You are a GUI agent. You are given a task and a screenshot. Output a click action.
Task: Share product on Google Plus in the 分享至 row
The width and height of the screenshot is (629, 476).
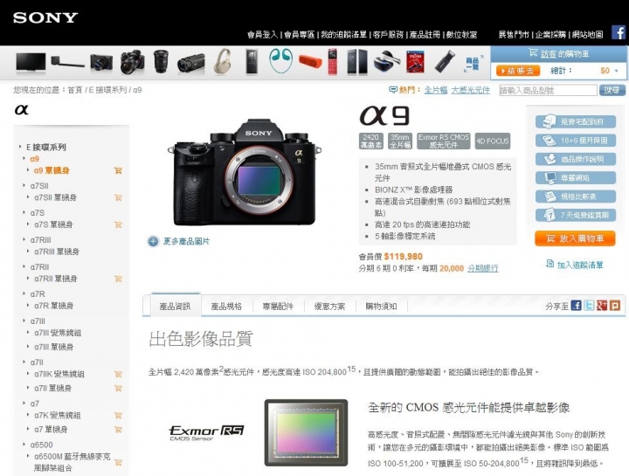coord(602,306)
